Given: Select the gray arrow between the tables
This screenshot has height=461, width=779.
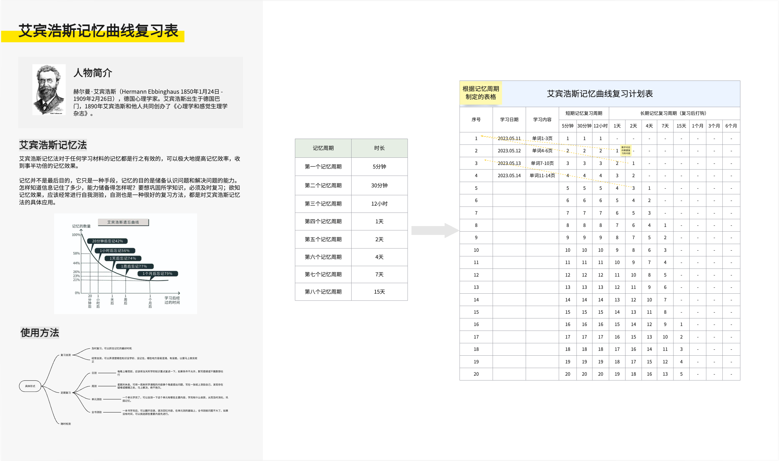Looking at the screenshot, I should [435, 230].
